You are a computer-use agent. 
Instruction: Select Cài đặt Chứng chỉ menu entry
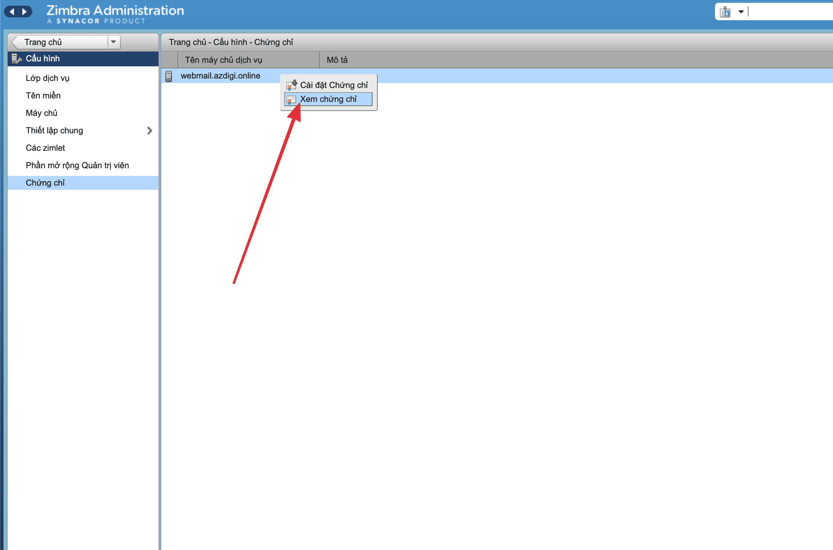point(333,85)
